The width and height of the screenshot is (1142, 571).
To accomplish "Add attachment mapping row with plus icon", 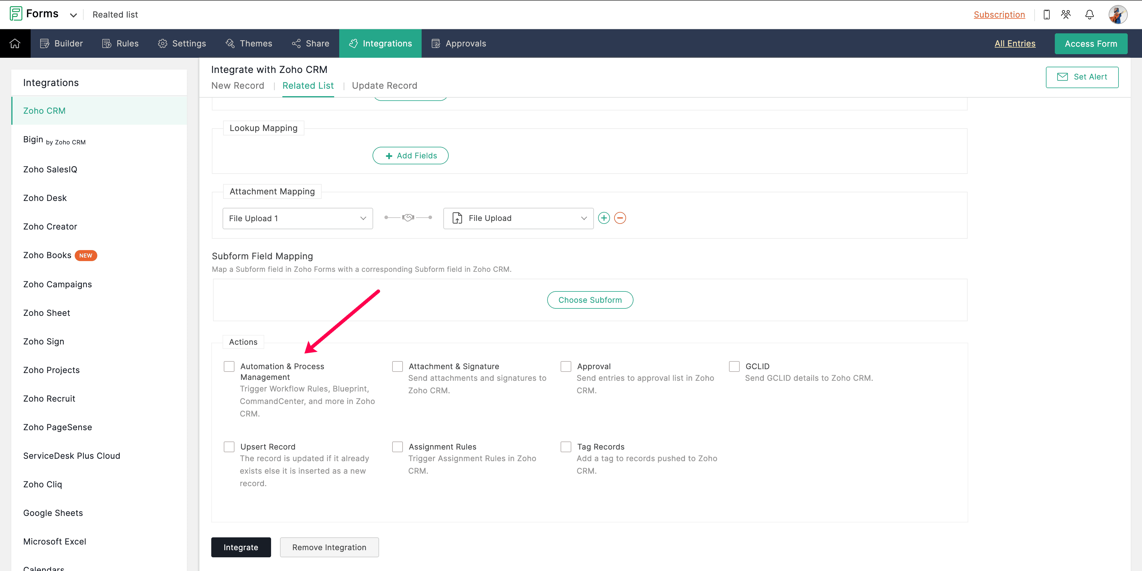I will tap(604, 218).
